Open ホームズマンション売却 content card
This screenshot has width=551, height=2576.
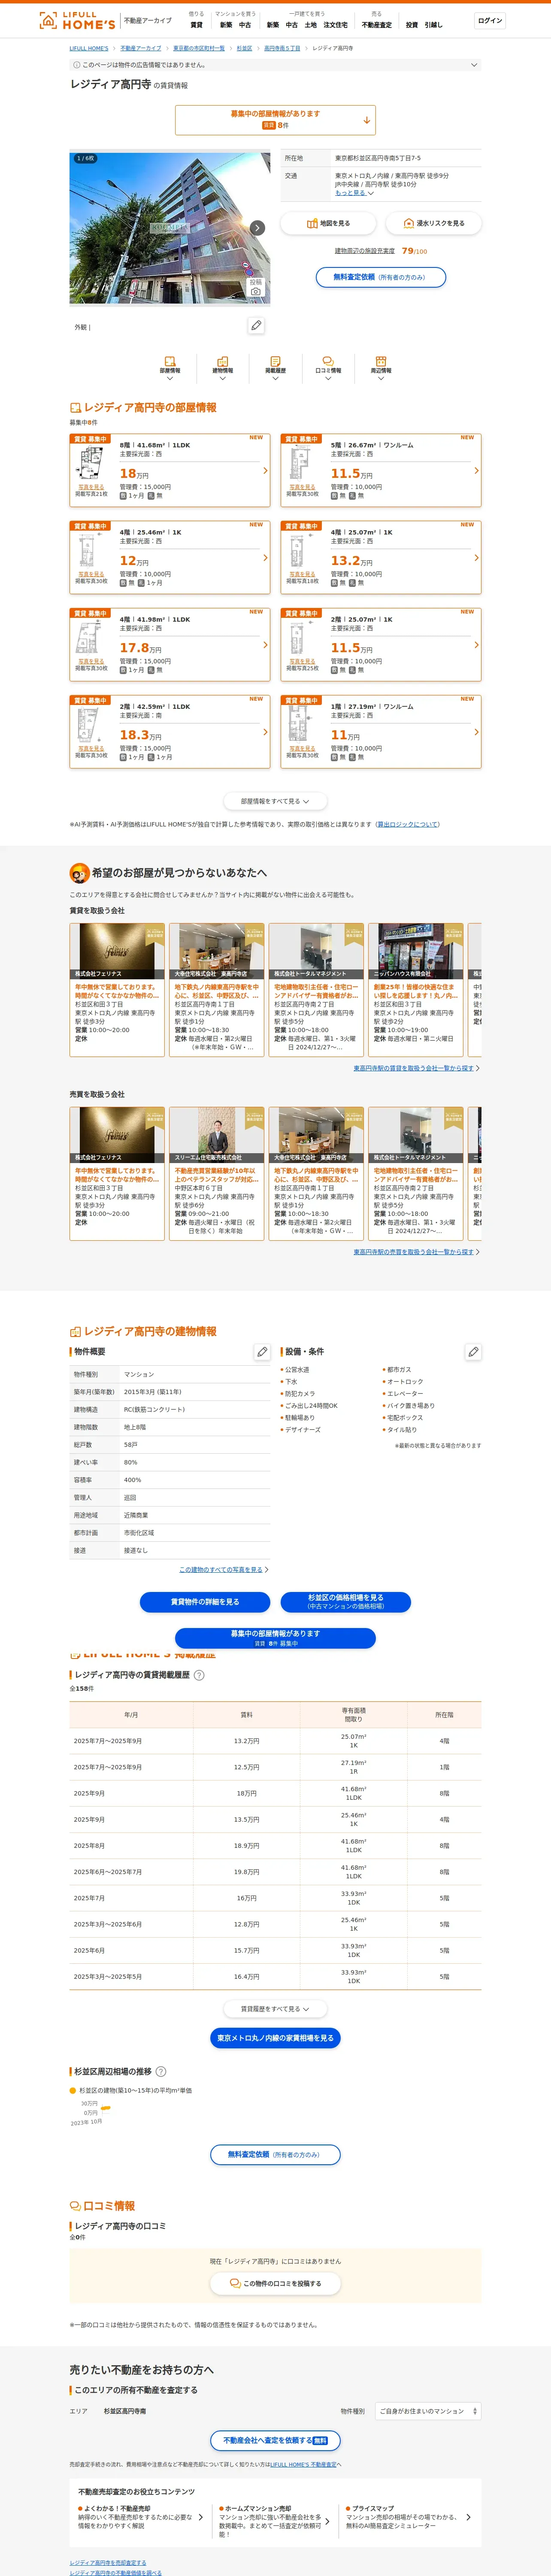pos(275,2521)
